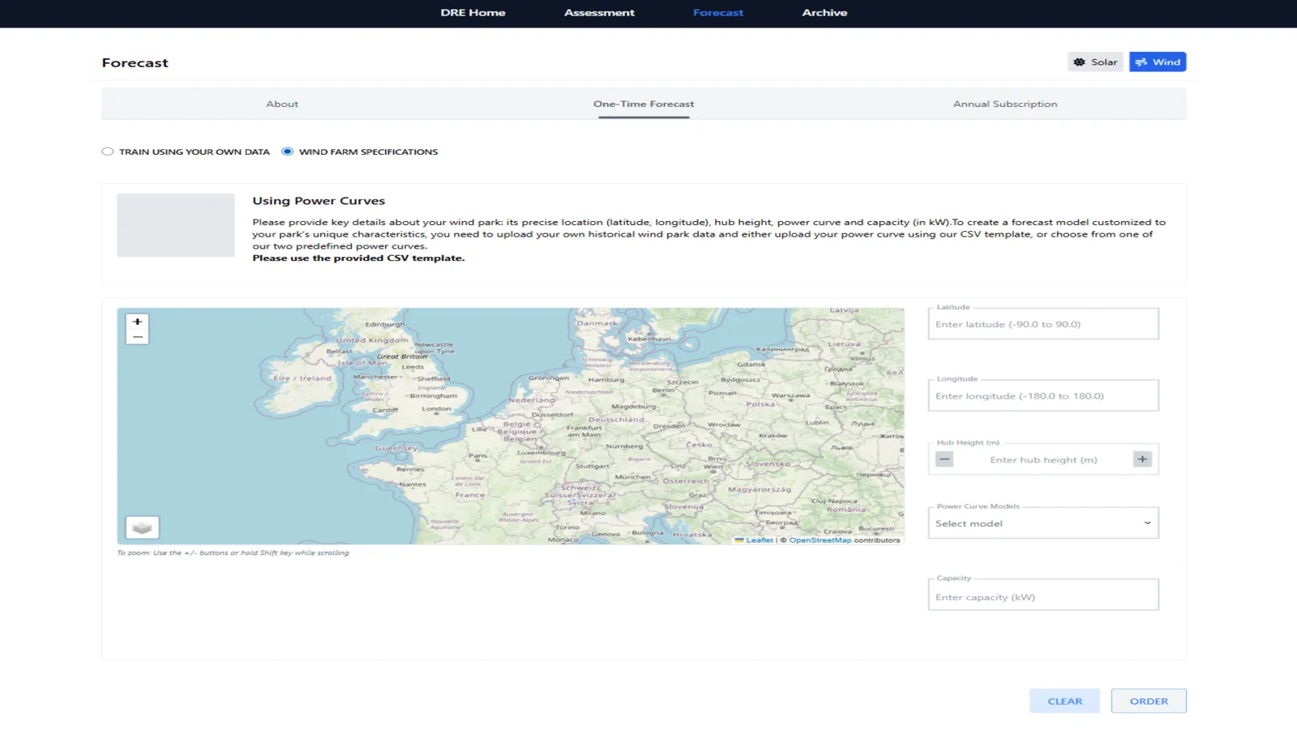Viewport: 1297px width, 729px height.
Task: Select the Wind forecast button
Action: coord(1158,62)
